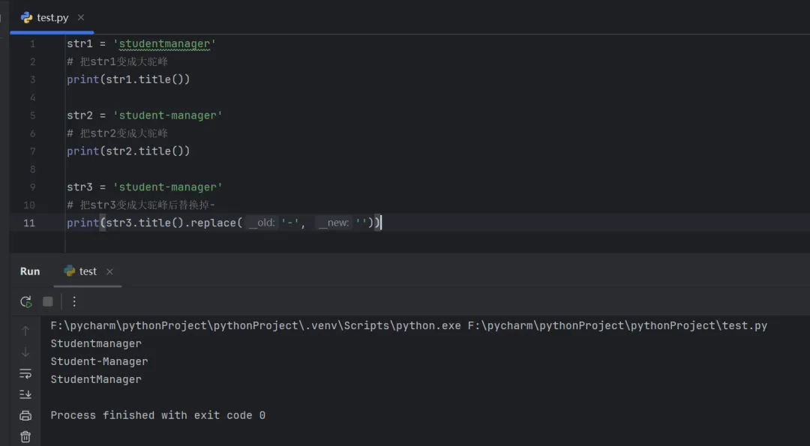Select the 'test' run configuration tab

(87, 271)
